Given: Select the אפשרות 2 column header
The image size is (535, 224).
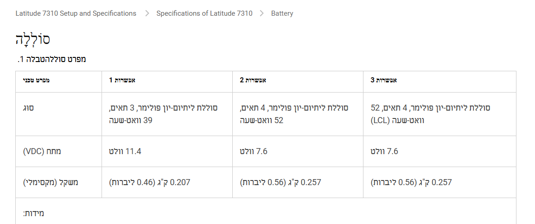Looking at the screenshot, I should (253, 80).
